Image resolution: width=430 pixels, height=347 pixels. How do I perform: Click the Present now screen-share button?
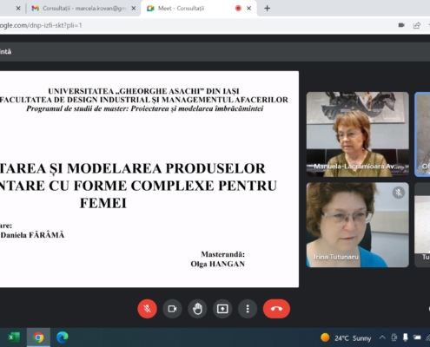tap(222, 309)
